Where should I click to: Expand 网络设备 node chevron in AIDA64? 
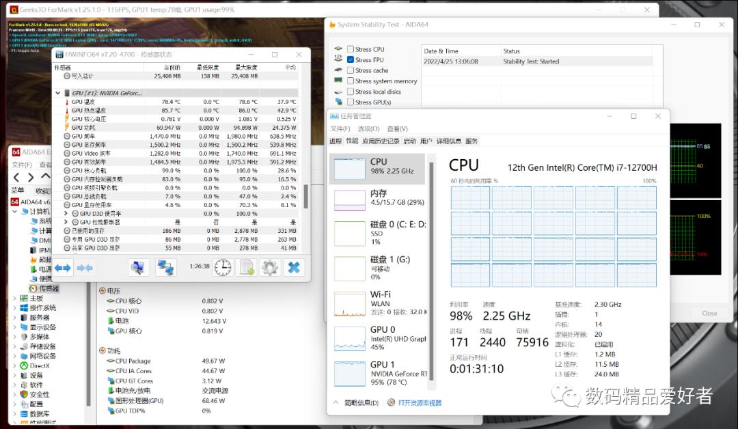coord(14,356)
